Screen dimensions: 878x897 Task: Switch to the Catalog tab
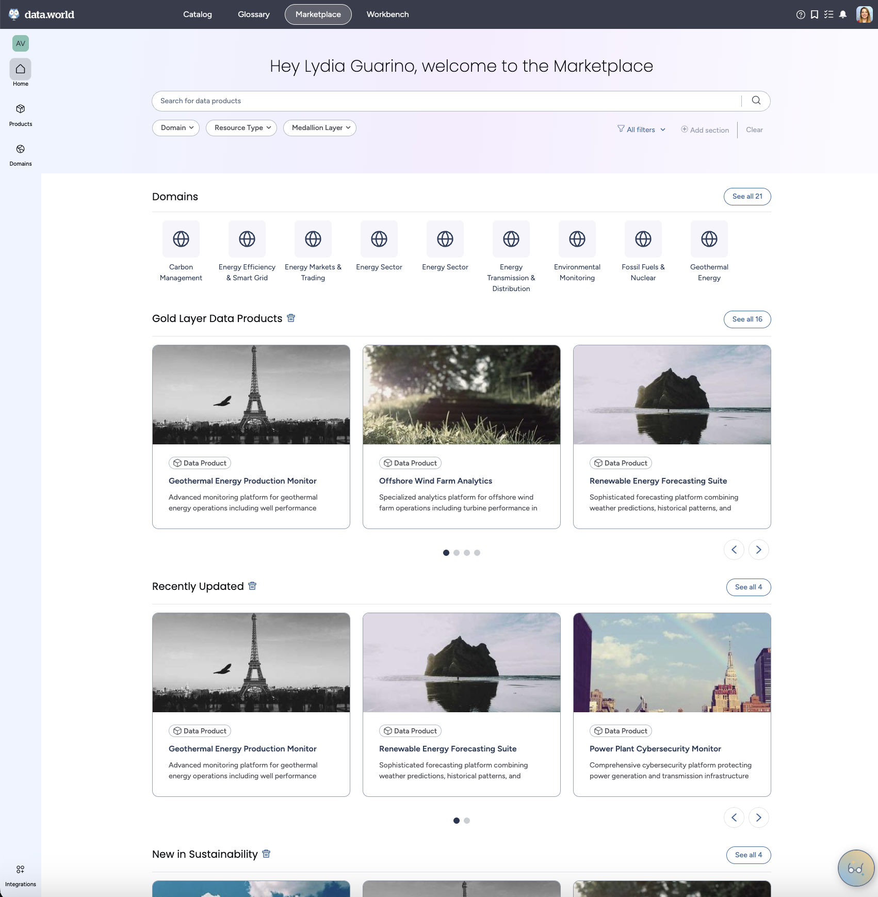(198, 14)
